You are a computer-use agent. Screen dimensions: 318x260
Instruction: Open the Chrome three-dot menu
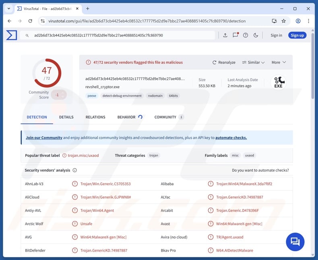308,21
